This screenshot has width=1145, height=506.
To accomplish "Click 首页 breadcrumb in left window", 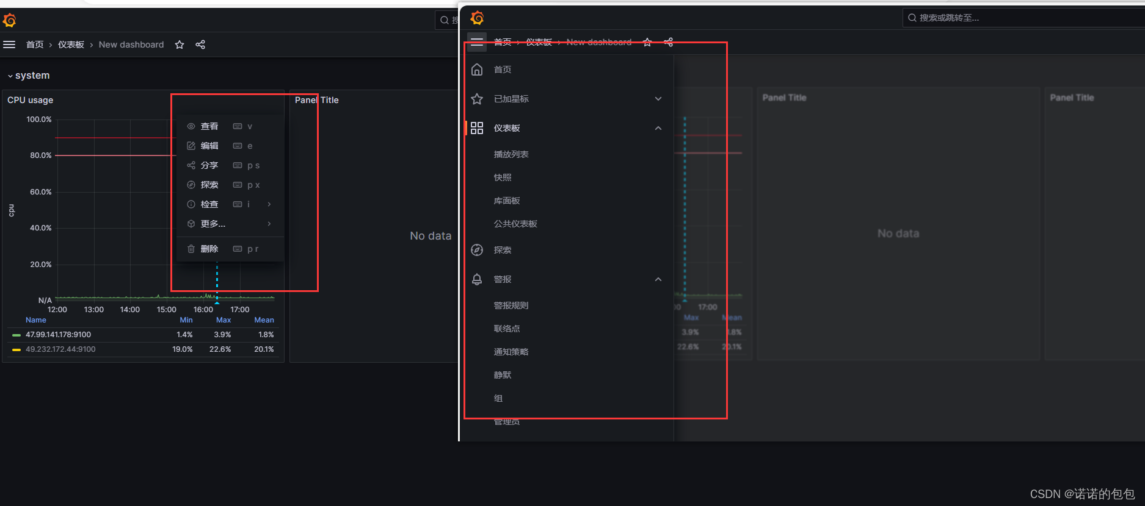I will click(35, 45).
